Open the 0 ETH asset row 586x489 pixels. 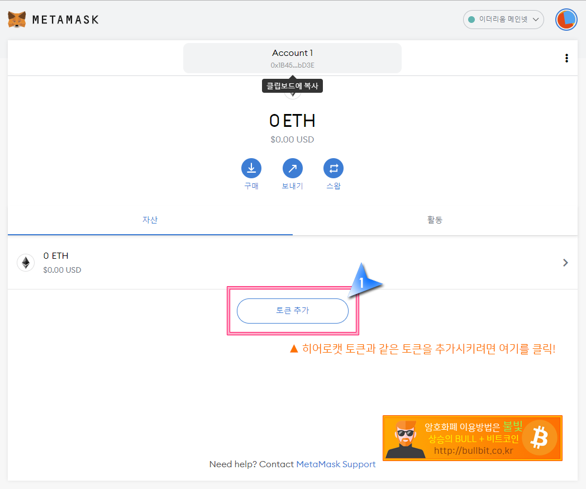(x=293, y=263)
